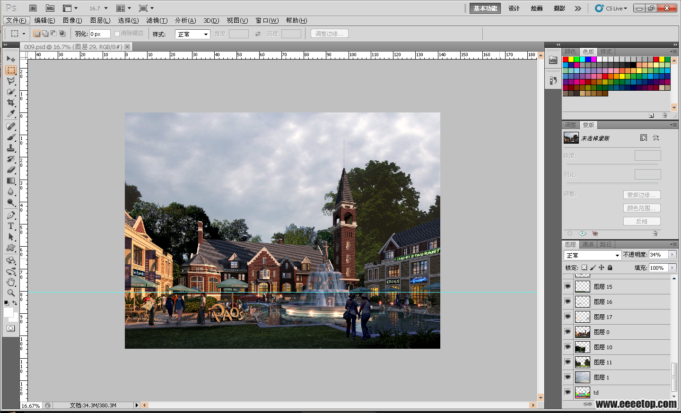Select the Hand tool
The width and height of the screenshot is (681, 413).
(x=11, y=282)
